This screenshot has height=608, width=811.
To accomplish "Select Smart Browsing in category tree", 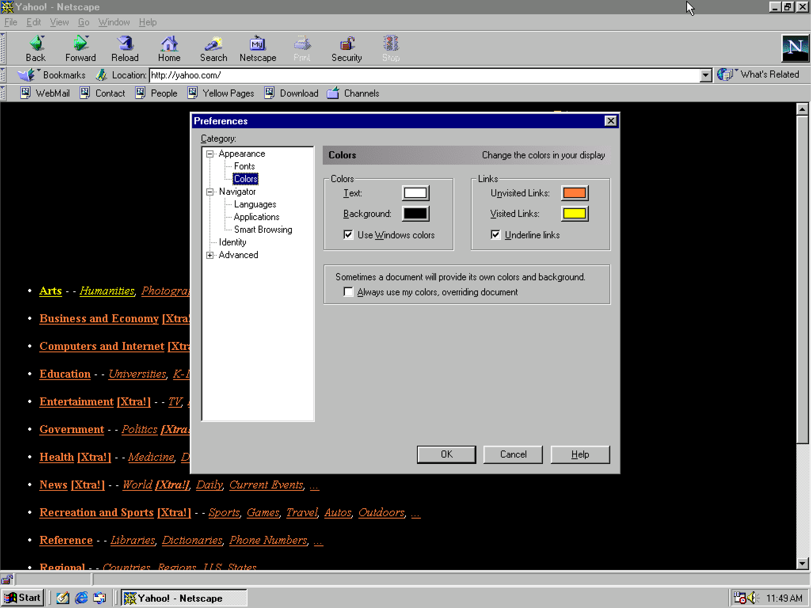I will click(263, 230).
